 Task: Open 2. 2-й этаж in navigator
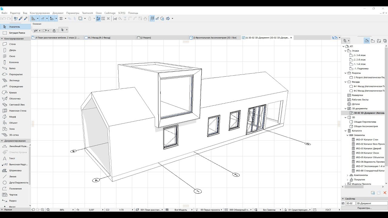[x=360, y=60]
